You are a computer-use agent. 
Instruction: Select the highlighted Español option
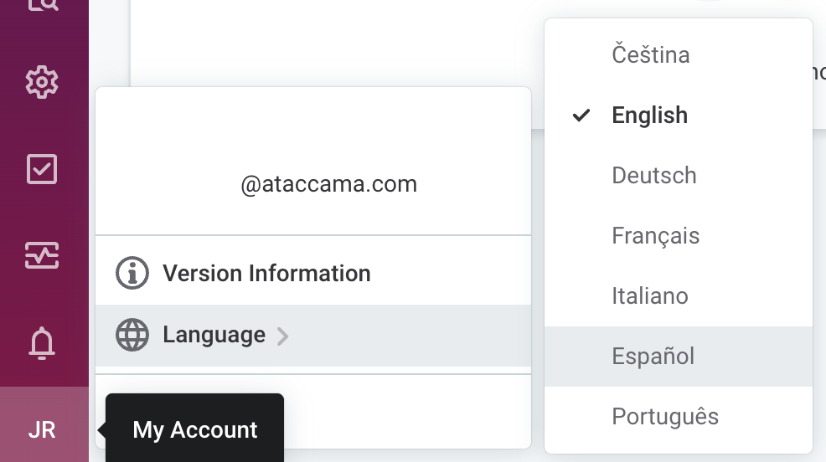click(x=653, y=357)
